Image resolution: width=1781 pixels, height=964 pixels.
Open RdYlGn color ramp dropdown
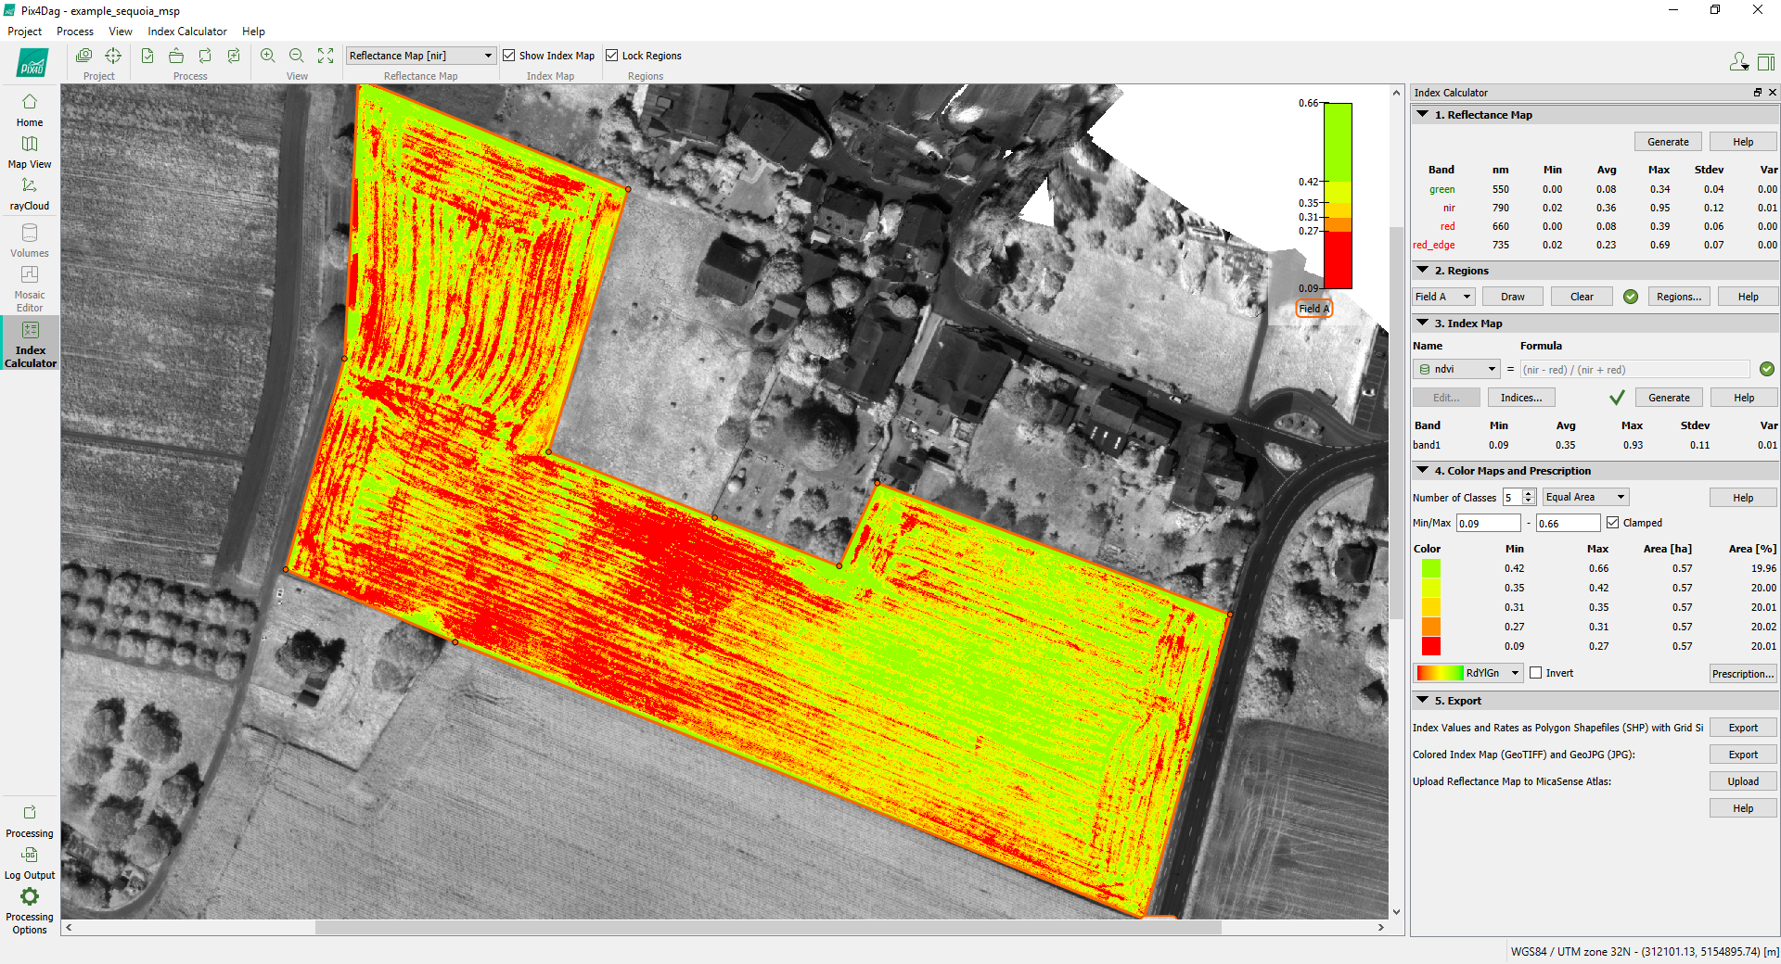(1468, 673)
